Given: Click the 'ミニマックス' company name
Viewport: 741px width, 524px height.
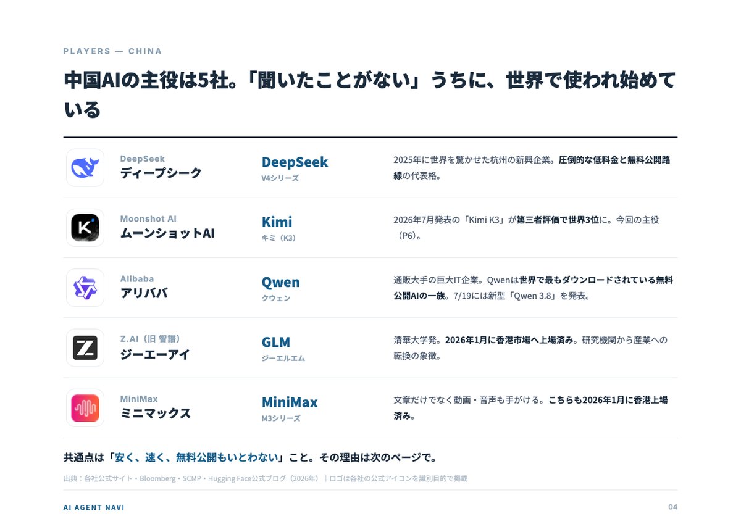Looking at the screenshot, I should point(156,414).
